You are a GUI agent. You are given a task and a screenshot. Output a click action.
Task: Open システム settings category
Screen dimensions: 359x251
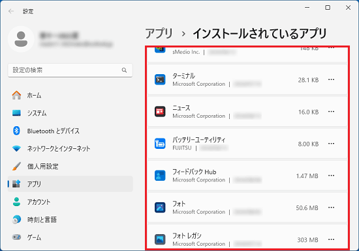70,113
